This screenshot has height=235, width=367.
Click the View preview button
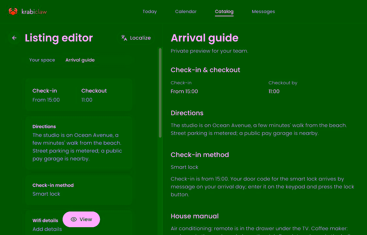tap(81, 219)
